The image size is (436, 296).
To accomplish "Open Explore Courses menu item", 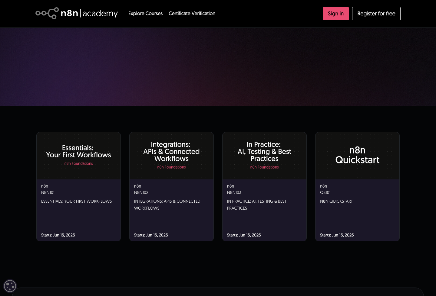I will 145,13.
